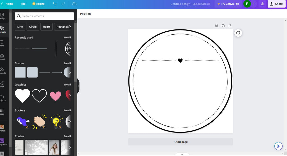The width and height of the screenshot is (287, 156).
Task: Add the rounded square shape
Action: pyautogui.click(x=33, y=72)
